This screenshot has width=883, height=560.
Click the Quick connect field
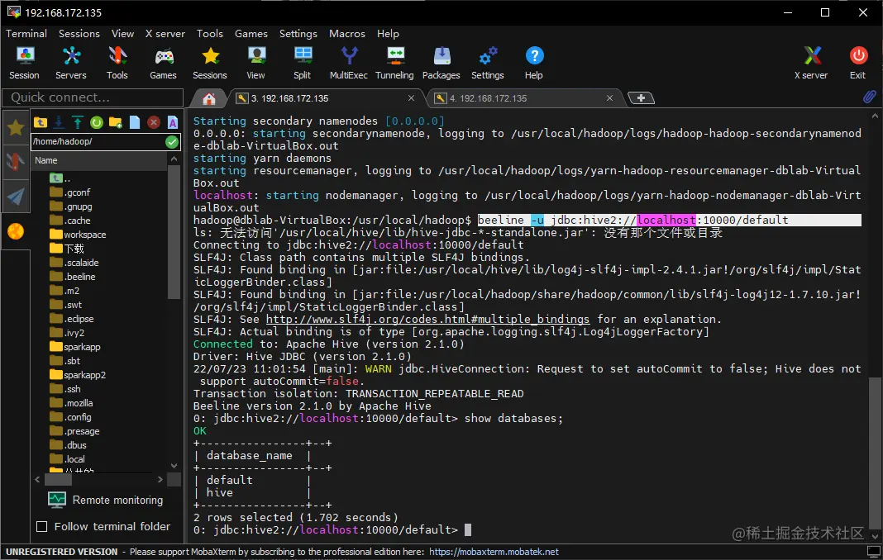pos(93,97)
